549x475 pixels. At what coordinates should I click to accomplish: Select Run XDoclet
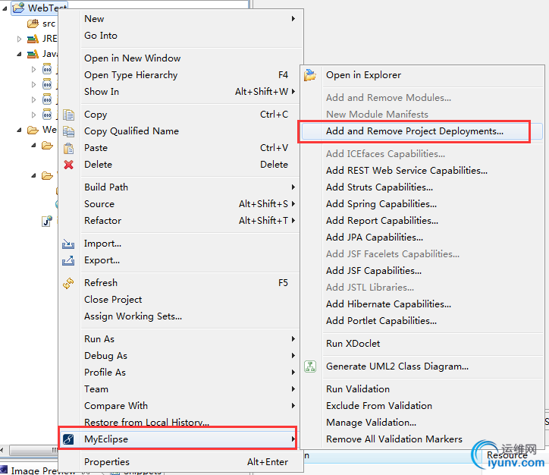click(353, 344)
